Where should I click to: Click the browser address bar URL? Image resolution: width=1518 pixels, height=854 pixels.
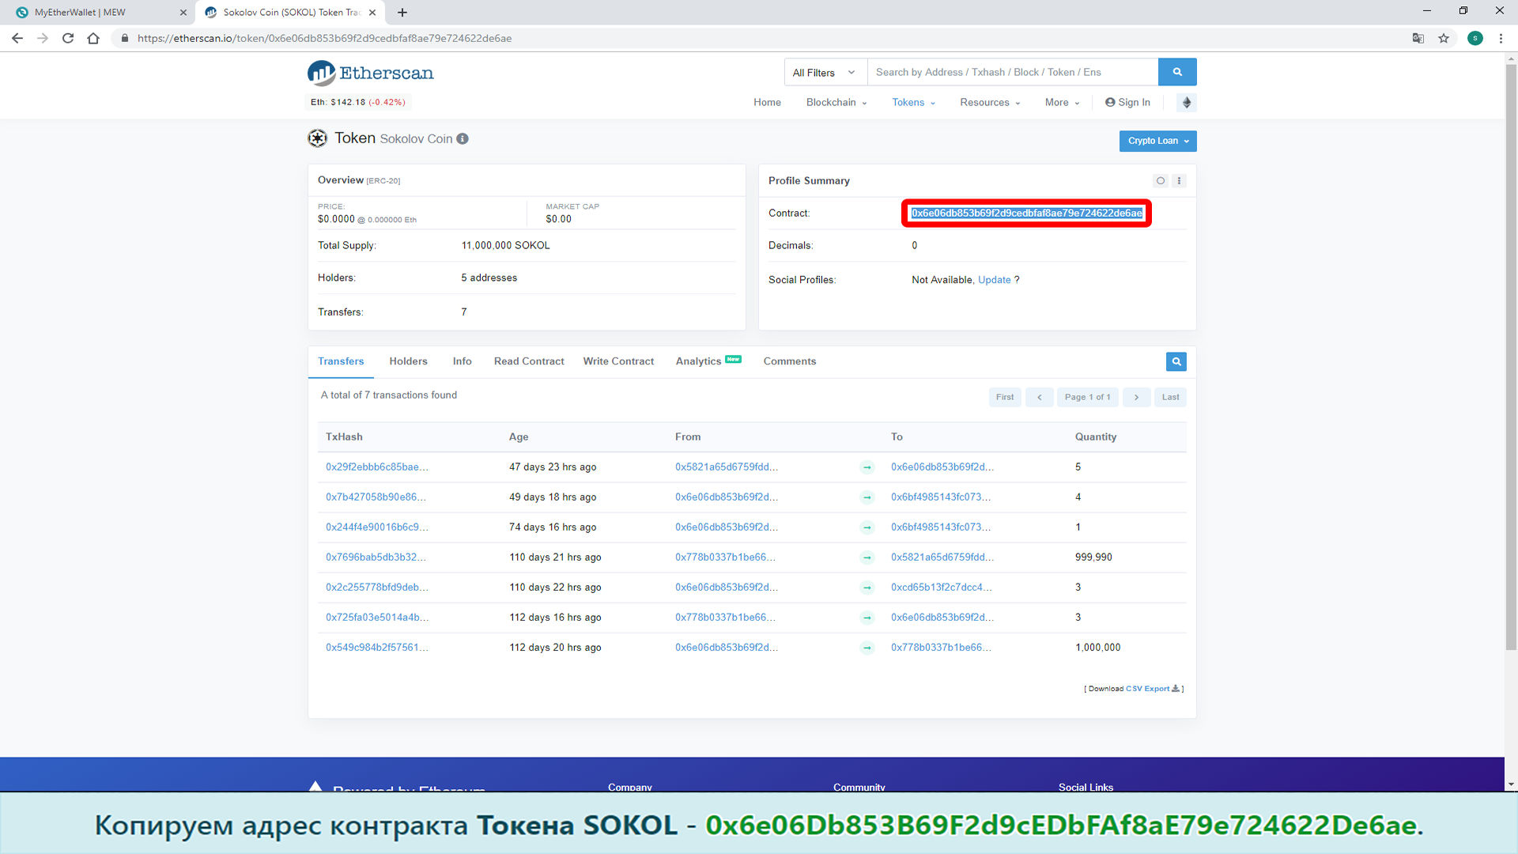tap(324, 38)
